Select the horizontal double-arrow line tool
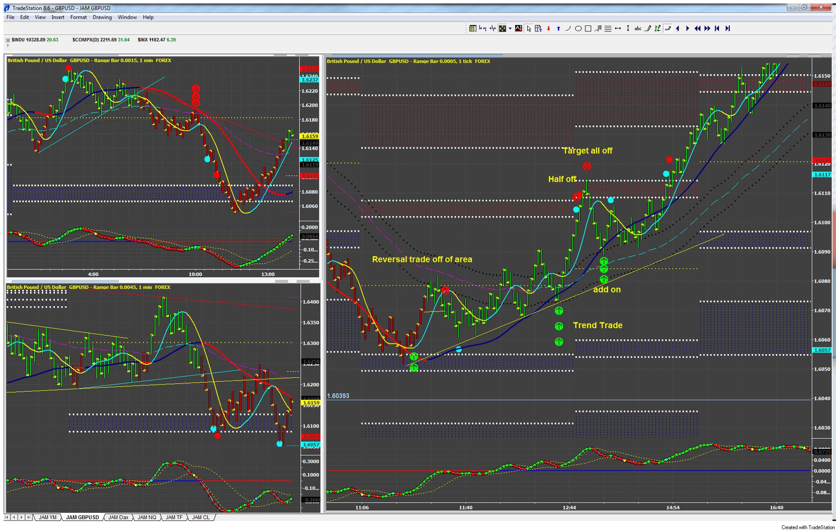 coord(618,28)
